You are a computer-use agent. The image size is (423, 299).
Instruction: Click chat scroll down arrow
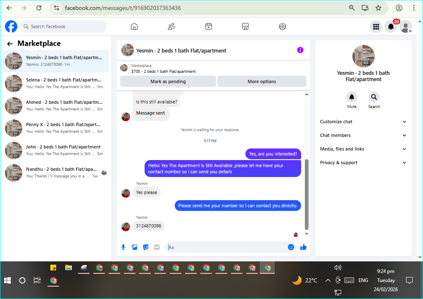(x=307, y=234)
